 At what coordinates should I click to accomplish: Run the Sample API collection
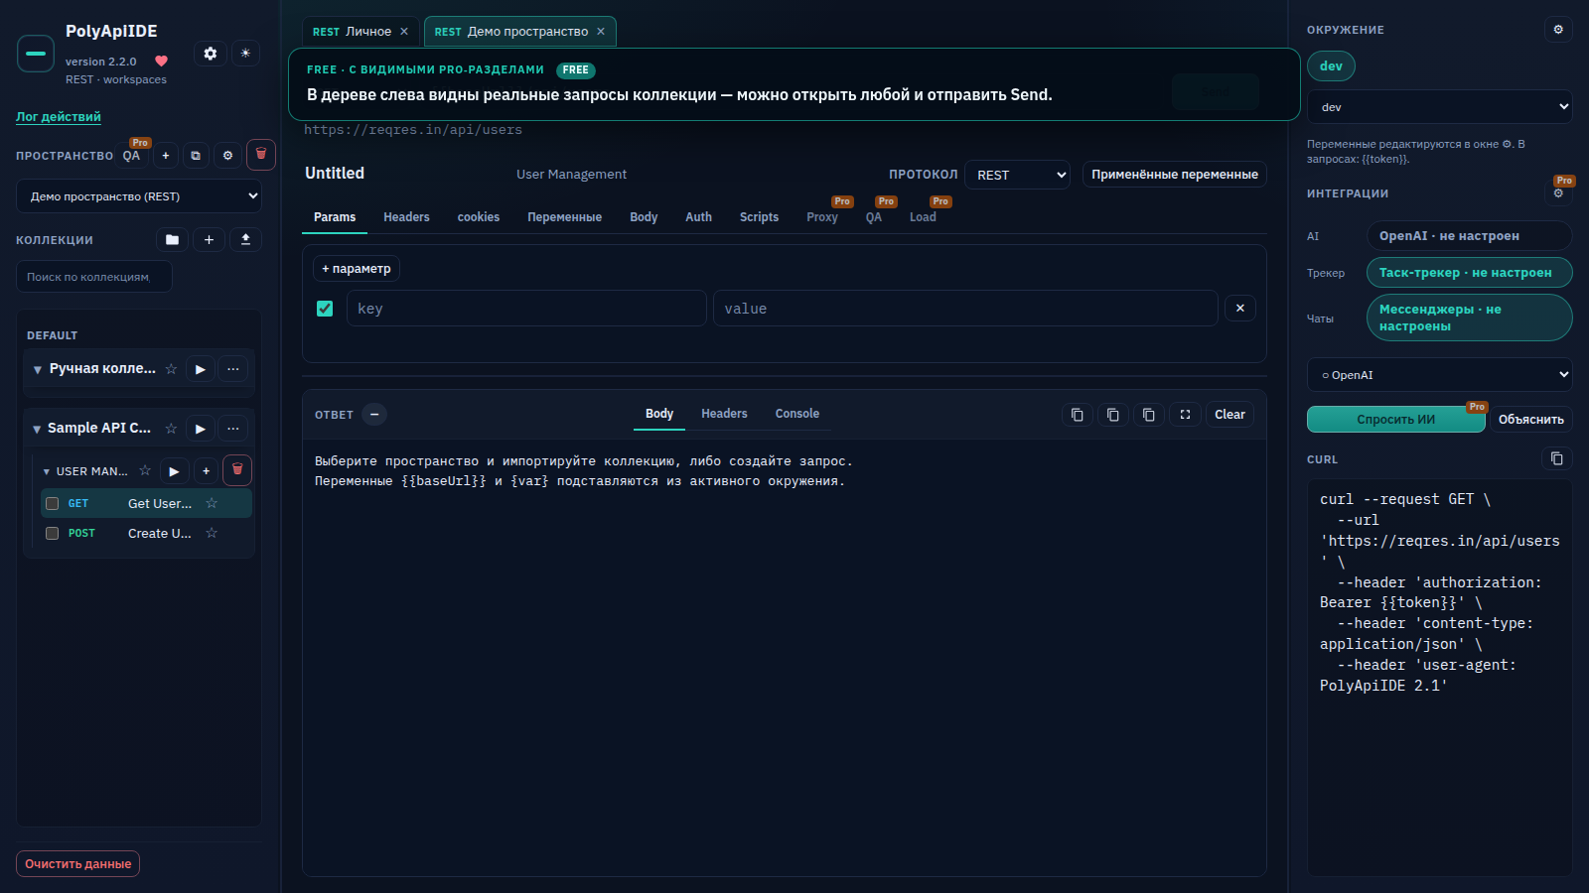(200, 429)
